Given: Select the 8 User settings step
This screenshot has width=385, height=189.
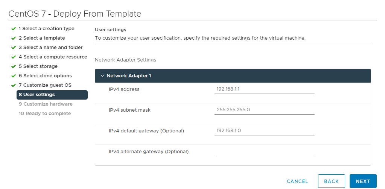Looking at the screenshot, I should [52, 95].
